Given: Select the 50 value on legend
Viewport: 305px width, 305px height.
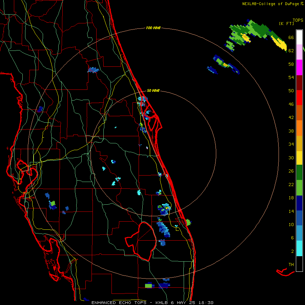Looking at the screenshot, I should [291, 90].
